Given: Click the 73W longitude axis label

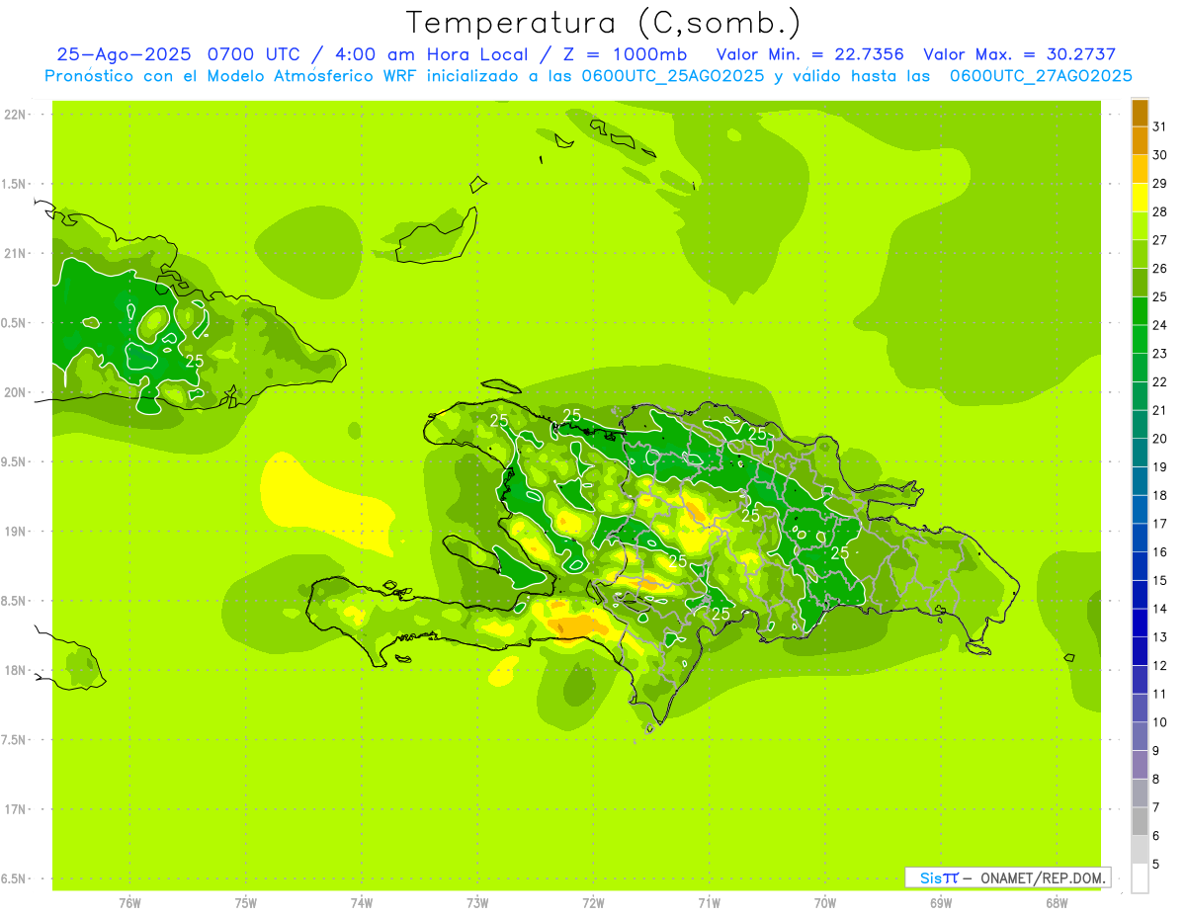Looking at the screenshot, I should [x=477, y=902].
